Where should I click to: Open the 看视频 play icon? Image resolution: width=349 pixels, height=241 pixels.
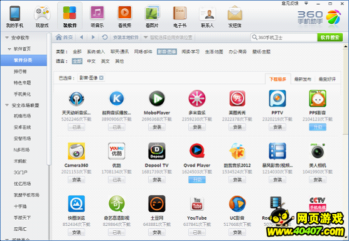click(125, 13)
